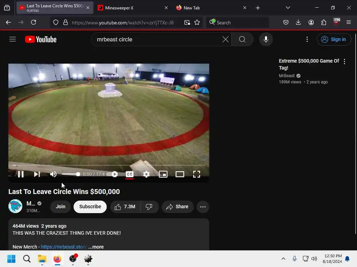Image resolution: width=357 pixels, height=267 pixels.
Task: Skip to the next video
Action: (37, 174)
